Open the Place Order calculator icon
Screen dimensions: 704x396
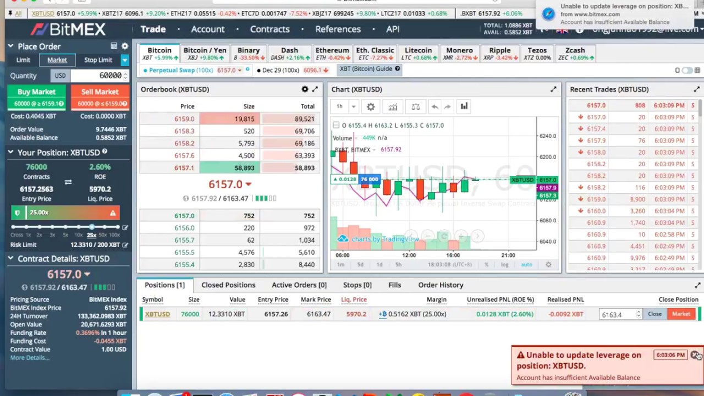point(114,46)
